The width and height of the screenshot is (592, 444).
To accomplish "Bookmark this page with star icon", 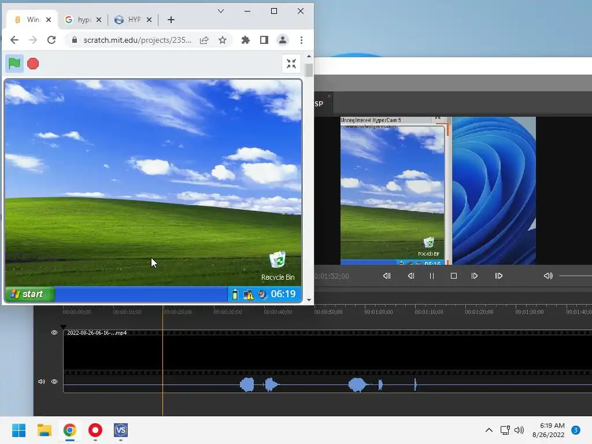I will 223,40.
